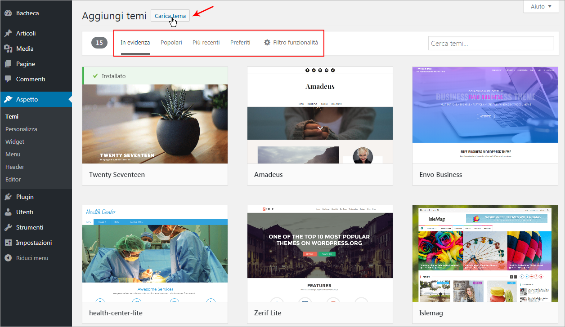Open the Media menu item
Viewport: 565px width, 327px height.
point(36,49)
